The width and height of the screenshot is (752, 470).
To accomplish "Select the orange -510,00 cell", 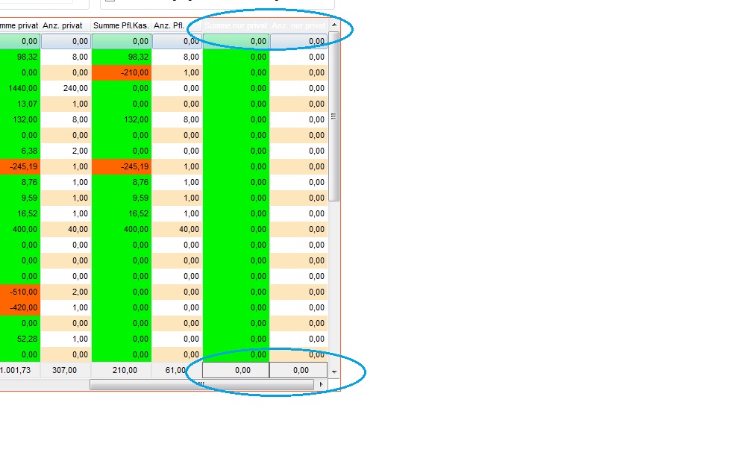I will pos(19,292).
